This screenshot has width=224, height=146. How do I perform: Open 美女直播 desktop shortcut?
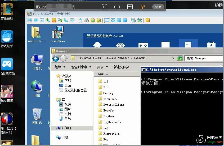tap(7, 94)
